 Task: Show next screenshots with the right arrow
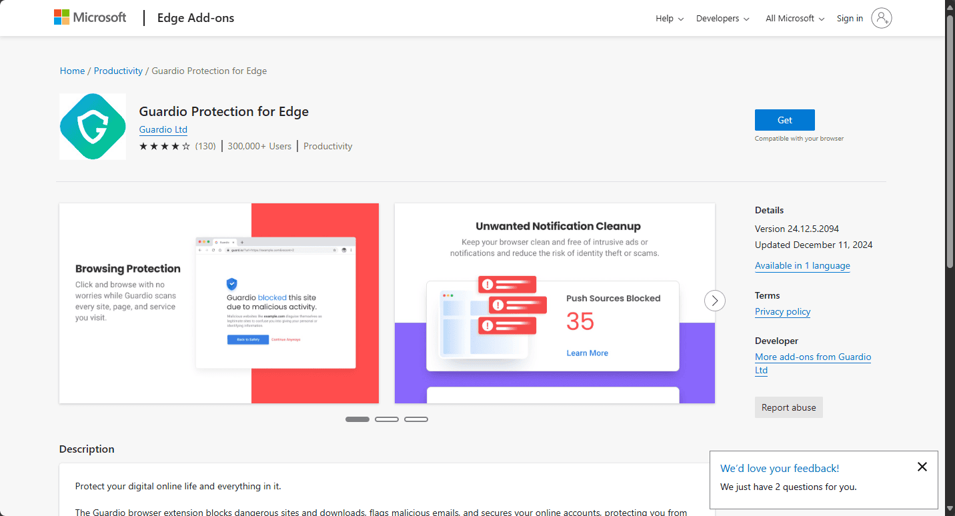point(715,301)
